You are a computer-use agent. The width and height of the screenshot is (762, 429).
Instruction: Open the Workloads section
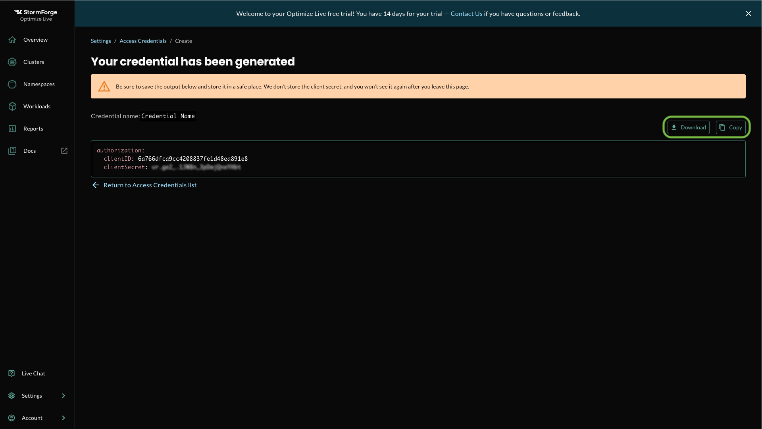click(37, 106)
